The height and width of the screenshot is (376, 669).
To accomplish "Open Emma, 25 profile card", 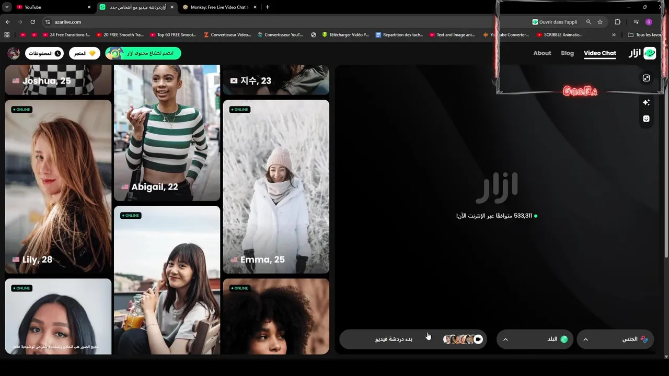I will click(276, 186).
